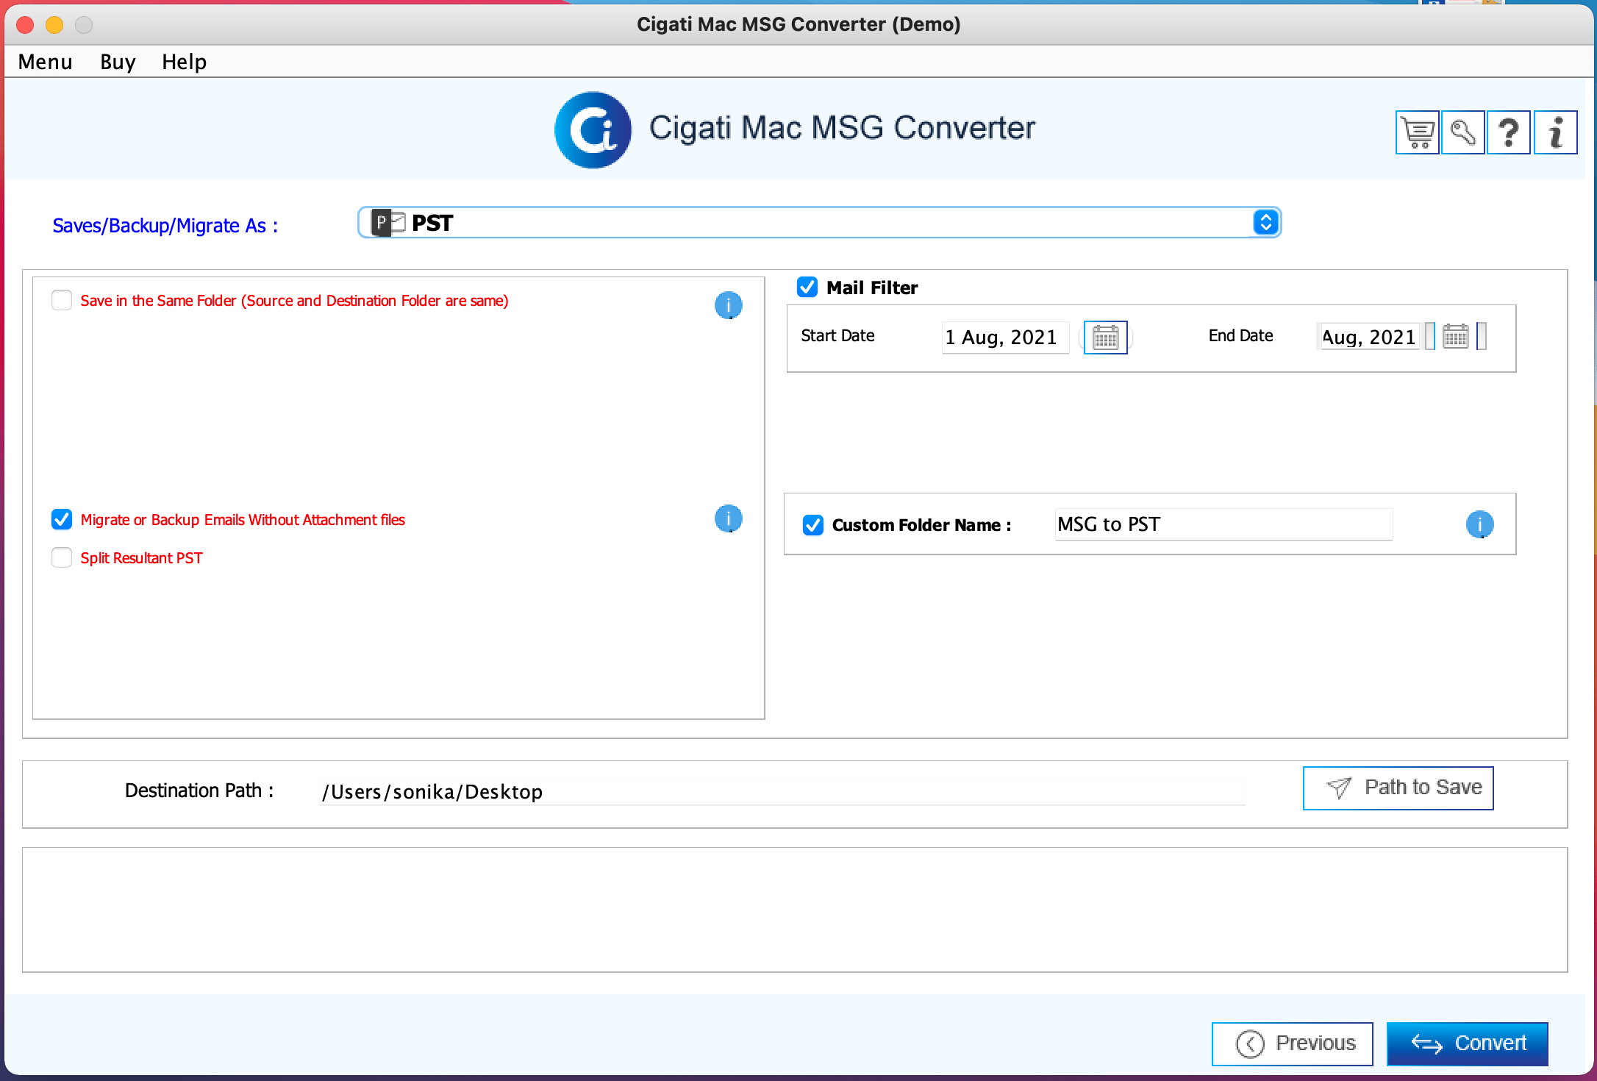The height and width of the screenshot is (1081, 1597).
Task: Click the Path to Save button
Action: pyautogui.click(x=1398, y=788)
